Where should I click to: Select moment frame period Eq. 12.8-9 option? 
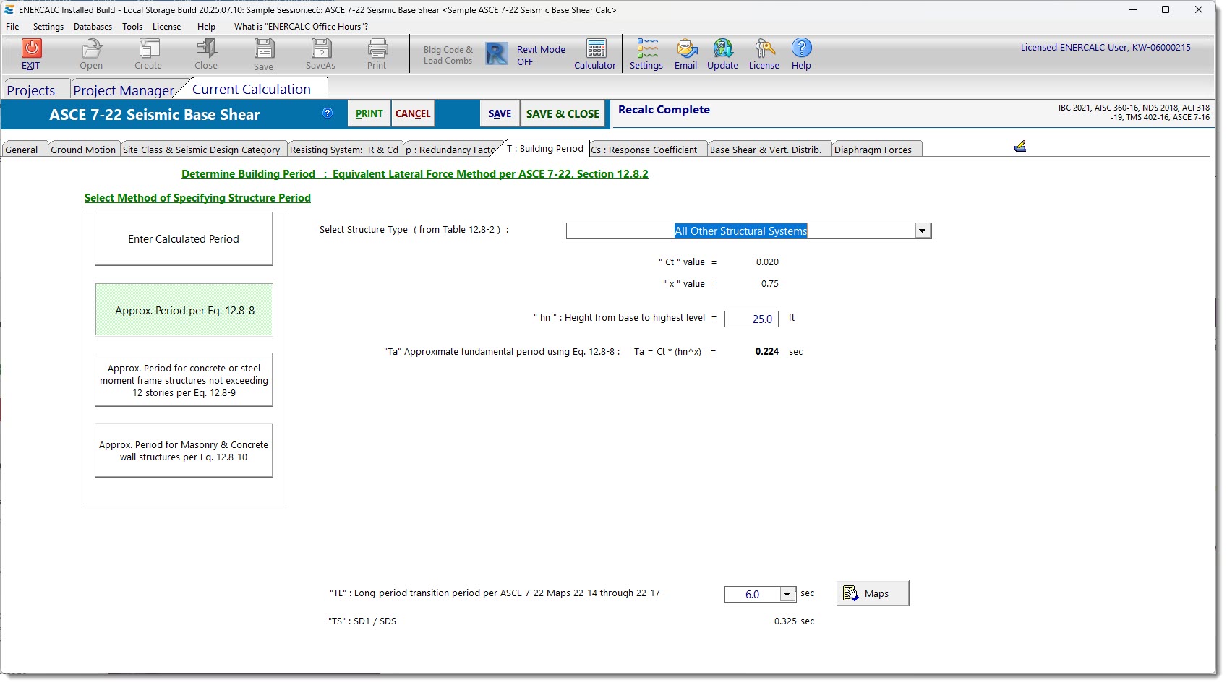coord(184,380)
